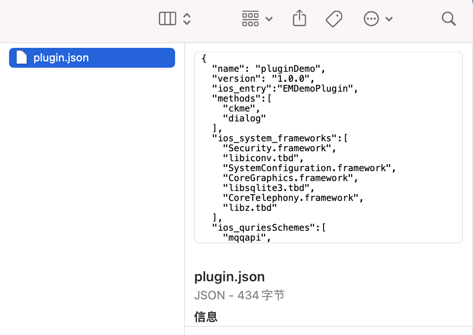Click the JSON - 434 字节 file details
Screen dimensions: 473x335
[x=239, y=295]
